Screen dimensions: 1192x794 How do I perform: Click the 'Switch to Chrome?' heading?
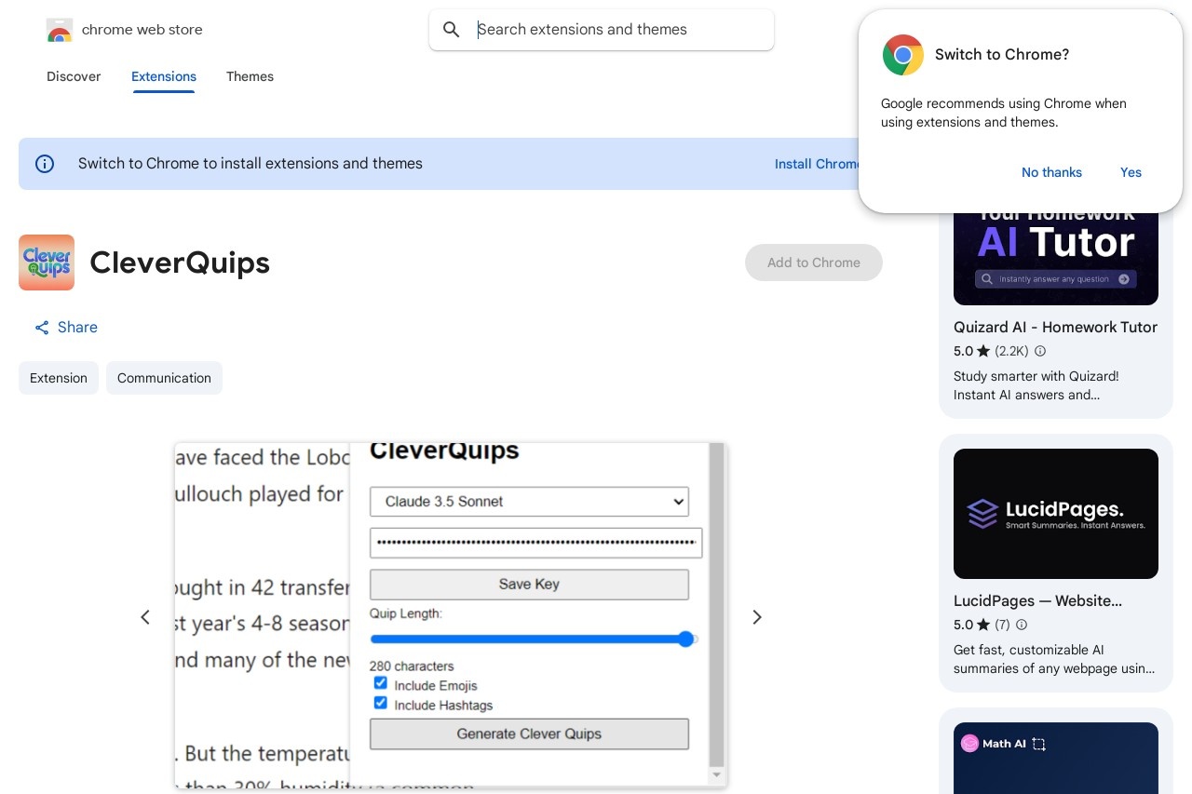pyautogui.click(x=1002, y=55)
